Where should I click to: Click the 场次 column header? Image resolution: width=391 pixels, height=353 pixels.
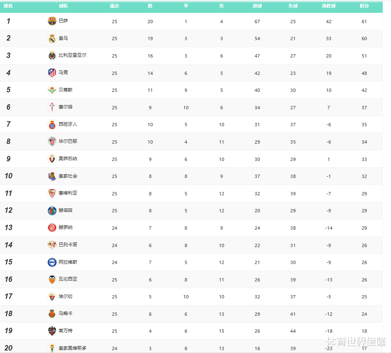click(115, 6)
